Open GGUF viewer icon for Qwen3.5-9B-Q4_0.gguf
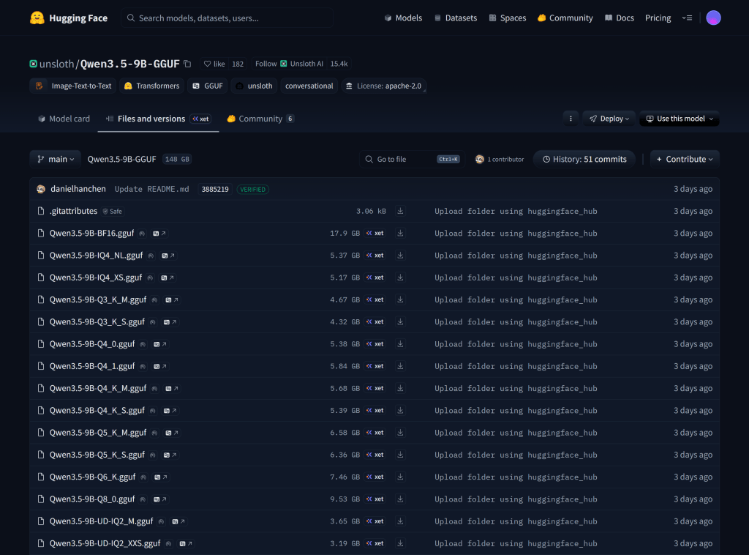The width and height of the screenshot is (749, 555). click(x=159, y=344)
